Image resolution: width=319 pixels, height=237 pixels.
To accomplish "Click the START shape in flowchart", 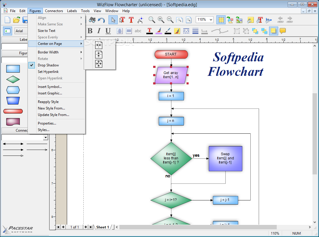I will coord(171,54).
